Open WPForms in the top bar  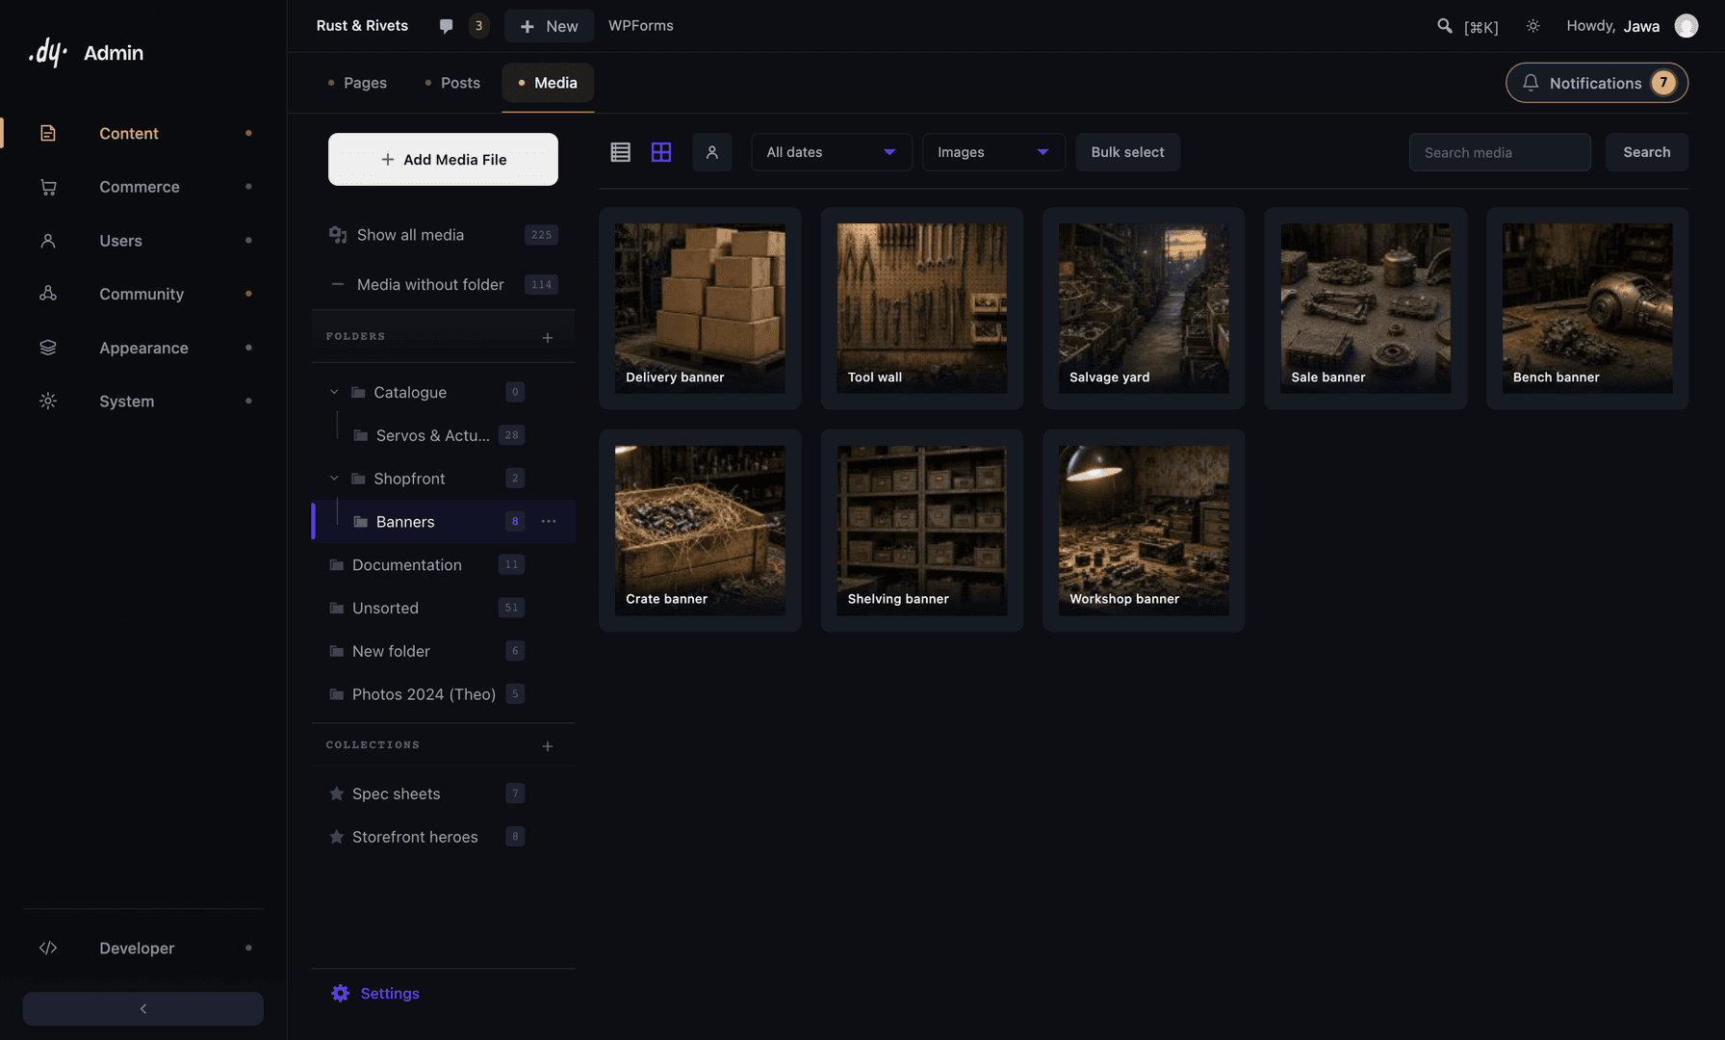point(641,26)
